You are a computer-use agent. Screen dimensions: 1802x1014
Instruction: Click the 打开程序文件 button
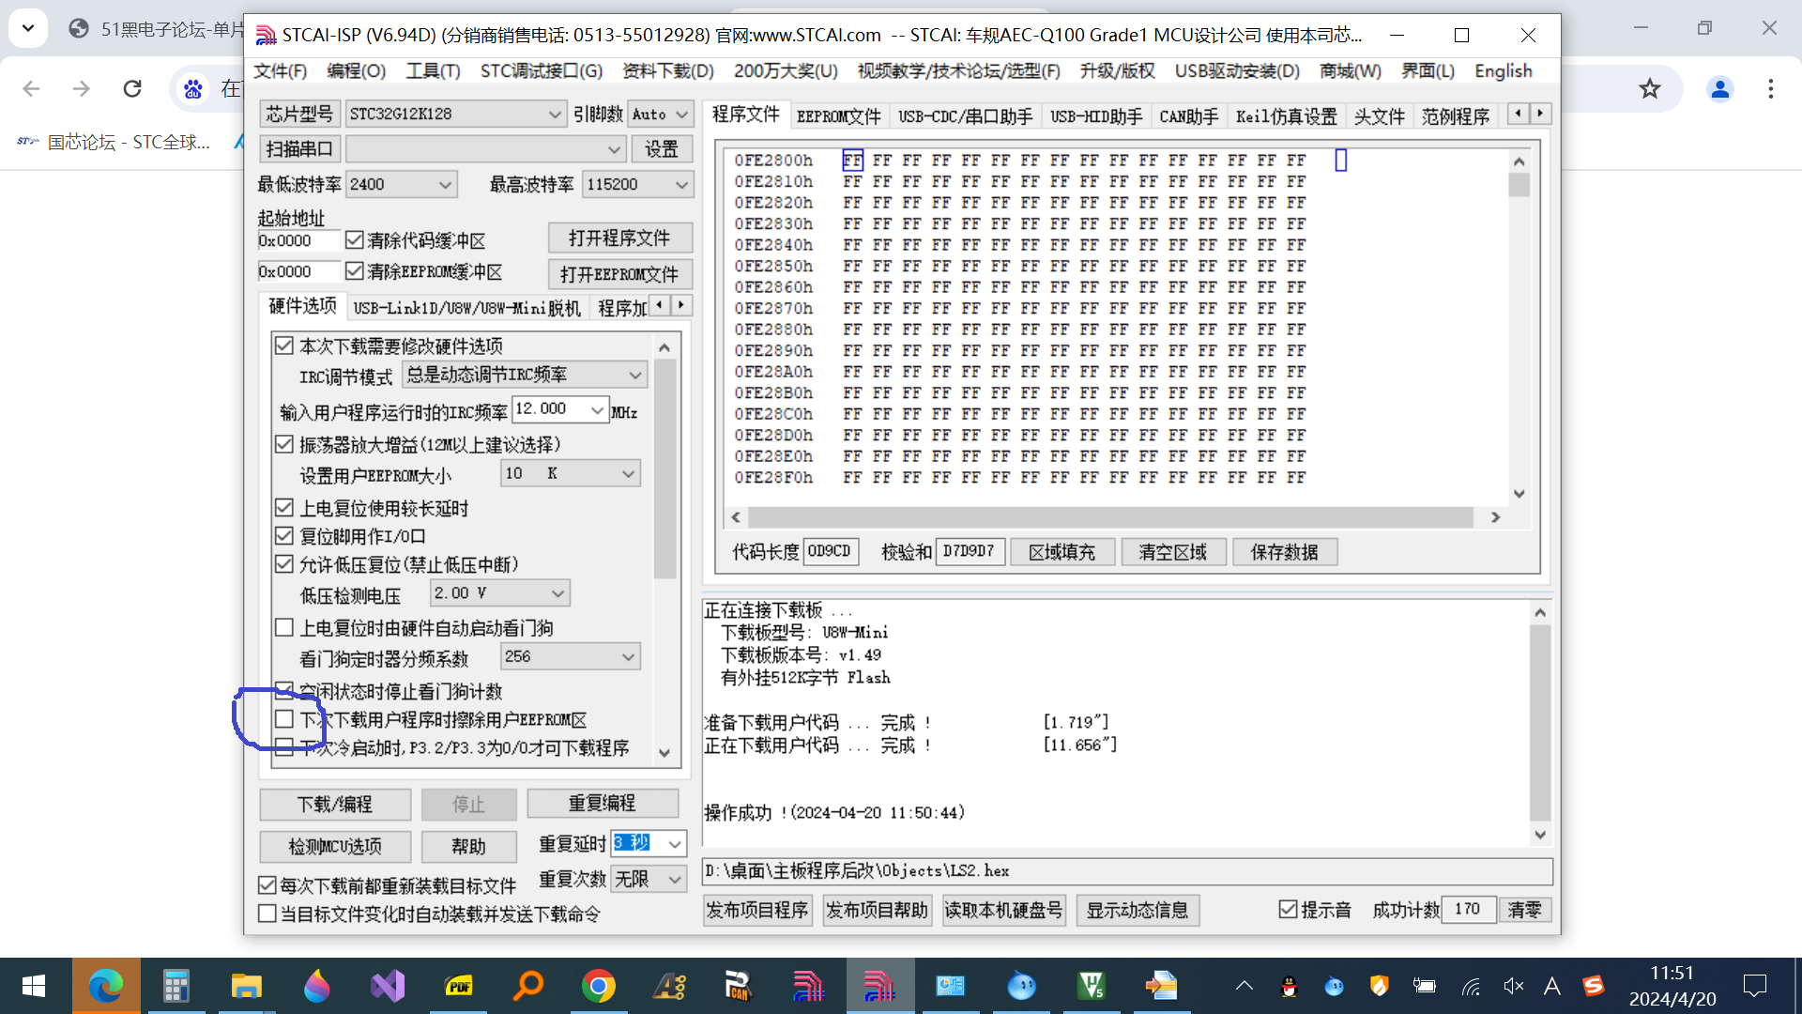tap(619, 238)
